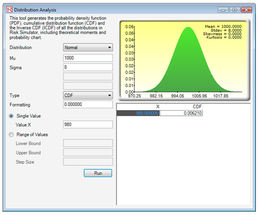Screen dimensions: 258x215
Task: Click the 982.15 x-axis label
Action: coord(156,96)
